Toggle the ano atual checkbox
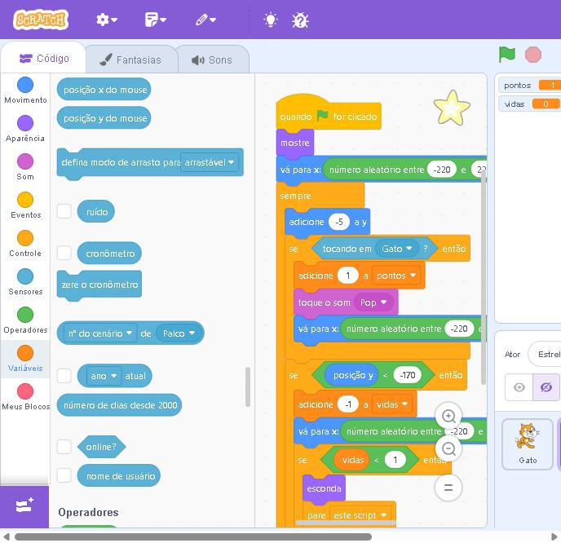561x543 pixels. click(x=64, y=376)
